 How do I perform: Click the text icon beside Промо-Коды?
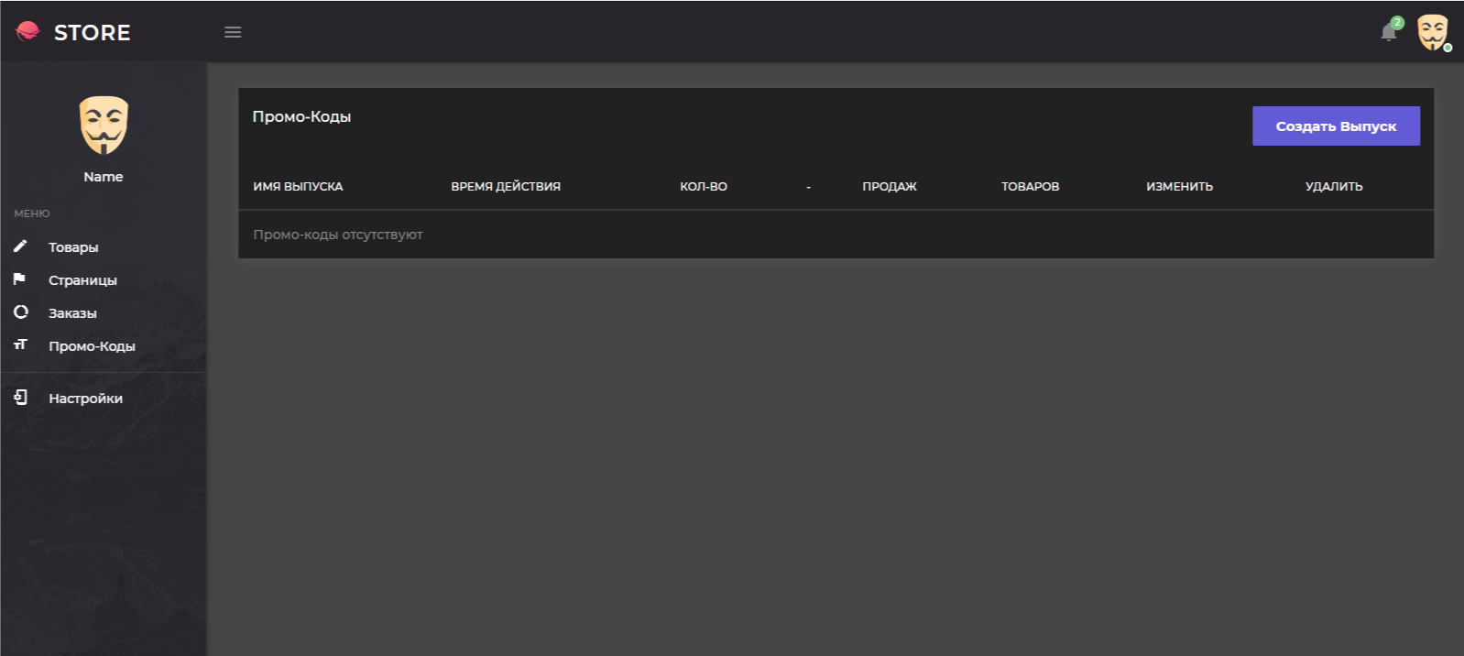[20, 345]
